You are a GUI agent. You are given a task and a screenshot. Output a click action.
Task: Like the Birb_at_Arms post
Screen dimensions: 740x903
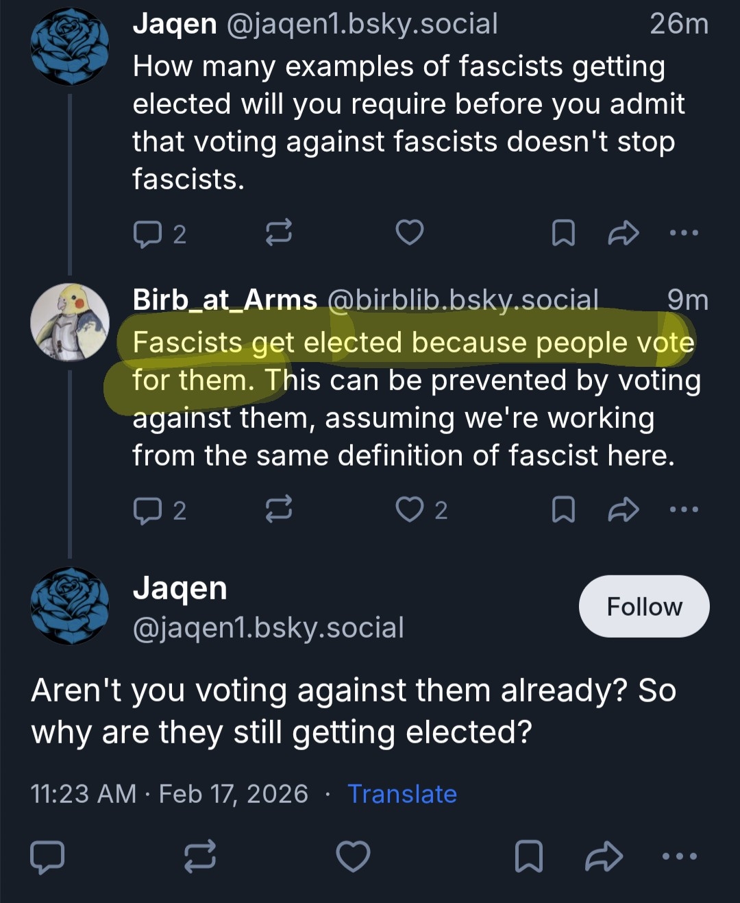click(x=410, y=509)
